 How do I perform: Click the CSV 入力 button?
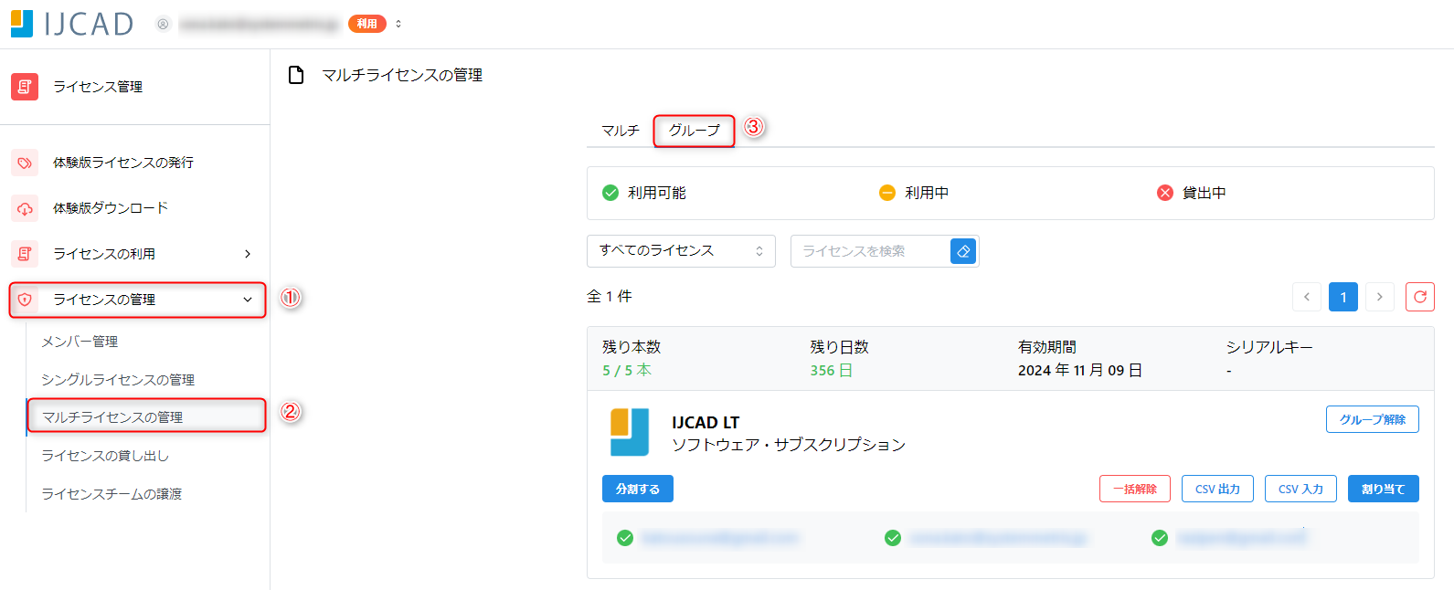click(x=1300, y=489)
